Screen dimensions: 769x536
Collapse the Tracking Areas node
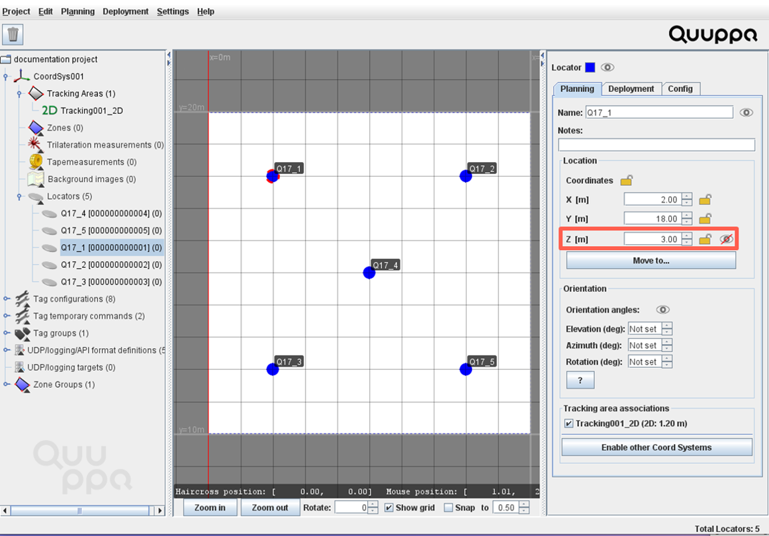(x=19, y=94)
